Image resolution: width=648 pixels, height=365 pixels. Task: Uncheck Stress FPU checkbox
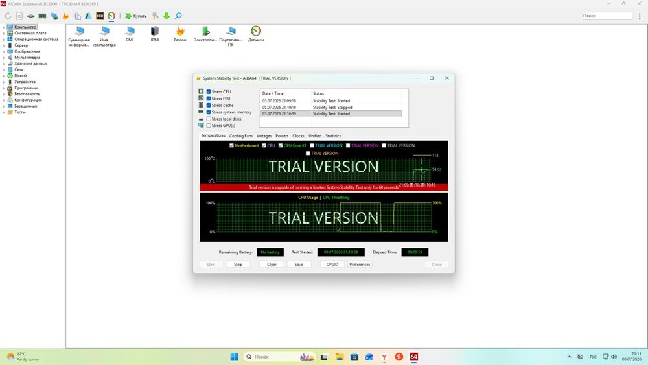[209, 99]
